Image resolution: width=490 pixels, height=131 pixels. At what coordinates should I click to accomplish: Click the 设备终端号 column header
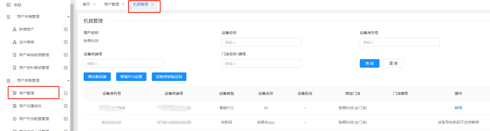pyautogui.click(x=174, y=93)
